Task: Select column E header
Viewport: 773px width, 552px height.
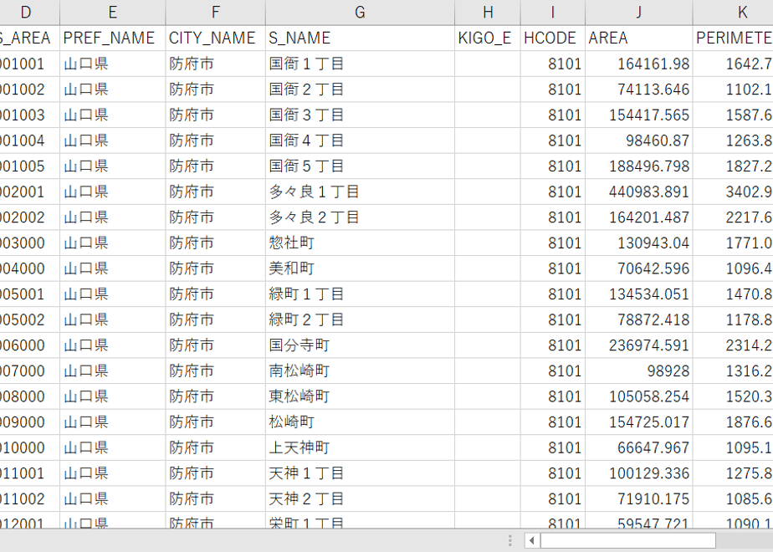Action: pos(112,13)
